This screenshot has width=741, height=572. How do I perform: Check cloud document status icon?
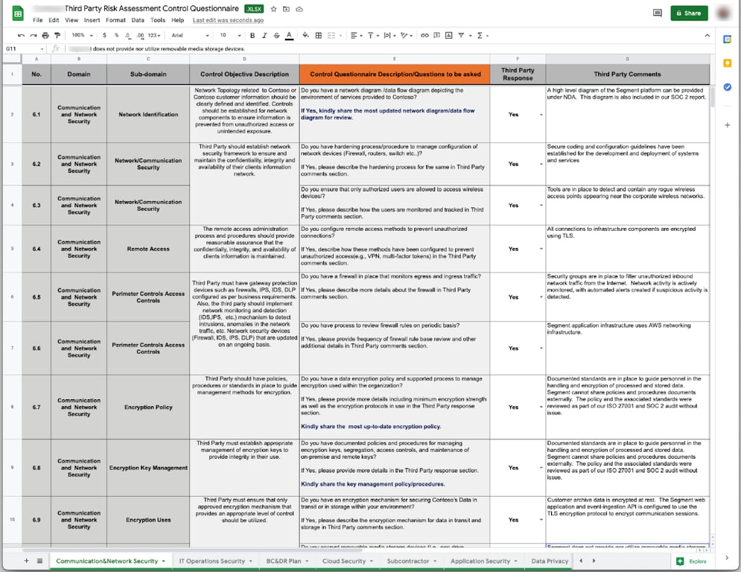(x=299, y=9)
